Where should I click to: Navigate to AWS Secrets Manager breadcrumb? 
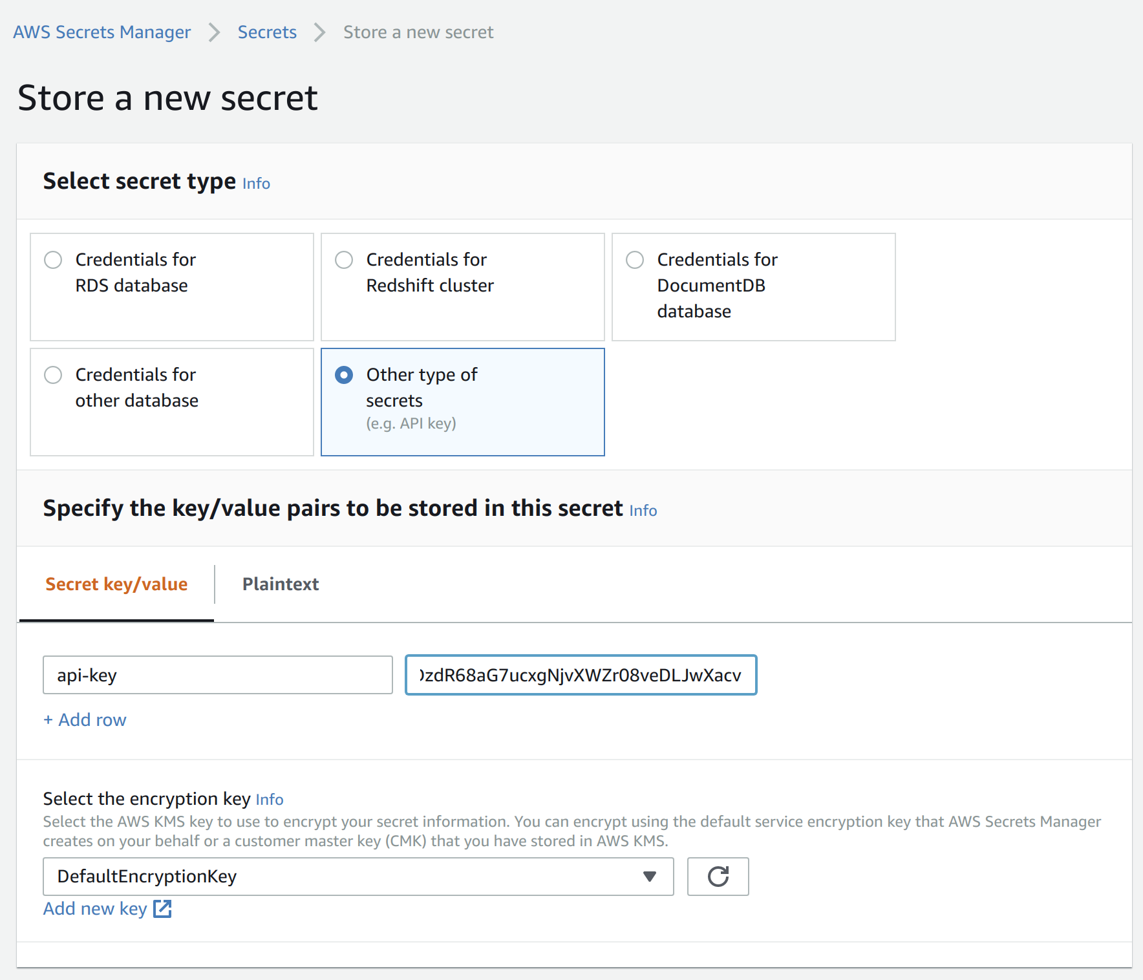pos(101,32)
